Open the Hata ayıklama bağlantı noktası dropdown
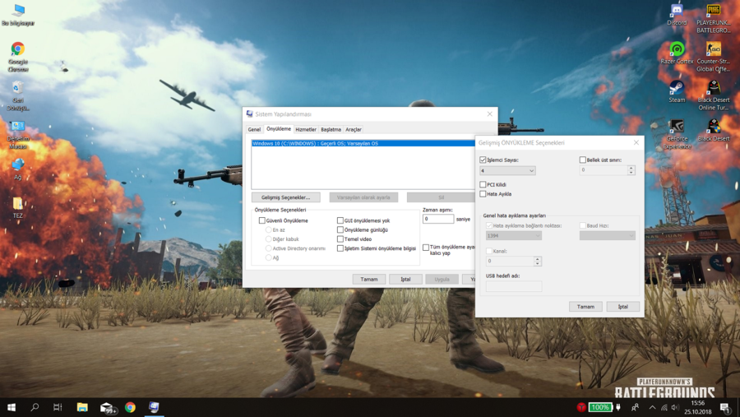The image size is (740, 417). coord(513,235)
